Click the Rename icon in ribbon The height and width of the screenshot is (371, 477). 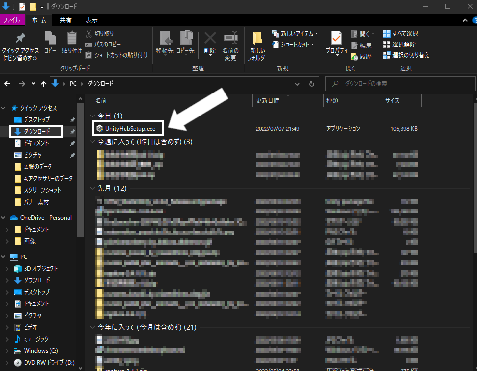tap(230, 38)
